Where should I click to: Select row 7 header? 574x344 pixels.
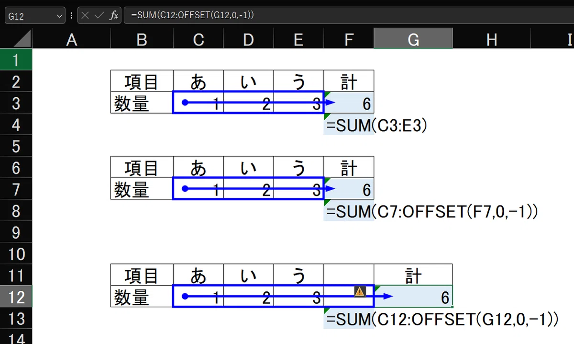click(16, 189)
